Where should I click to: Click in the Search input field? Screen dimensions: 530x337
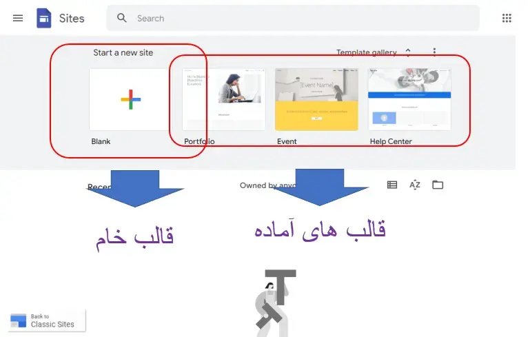pos(304,18)
